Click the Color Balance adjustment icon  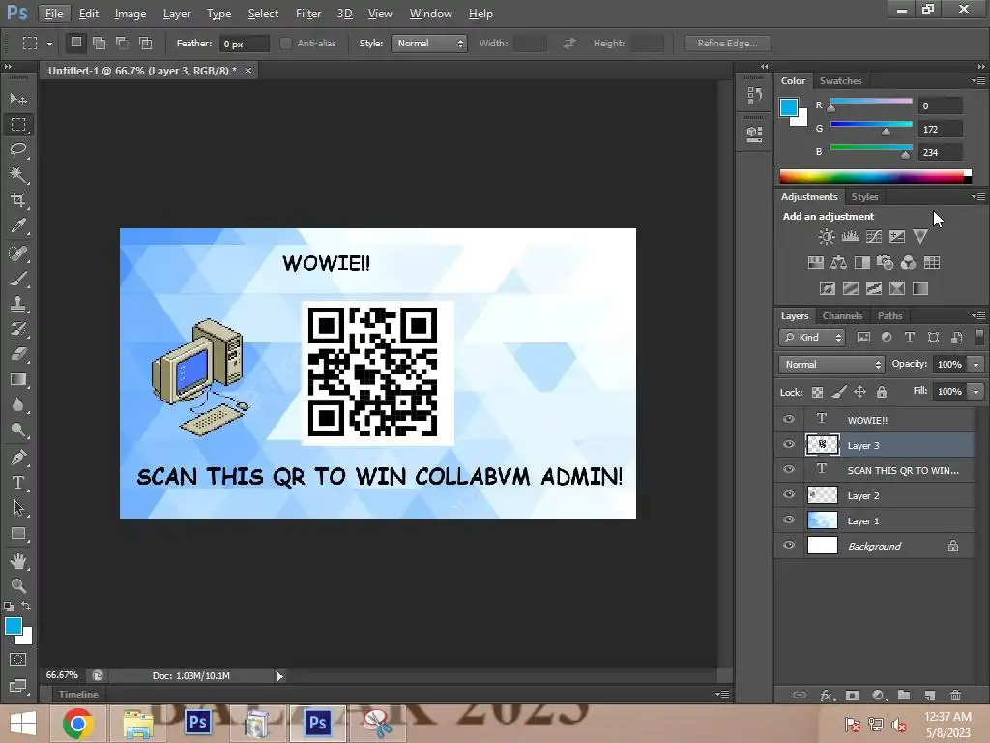(838, 263)
